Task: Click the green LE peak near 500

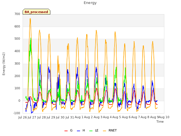Action: tap(31, 38)
